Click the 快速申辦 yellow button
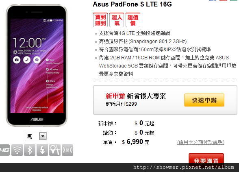Screen dimensions: 239x172 pyautogui.click(x=204, y=100)
